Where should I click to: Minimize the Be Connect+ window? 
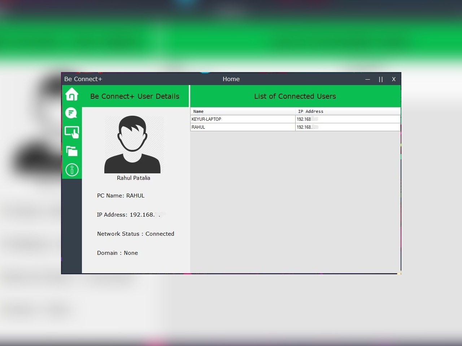tap(367, 79)
